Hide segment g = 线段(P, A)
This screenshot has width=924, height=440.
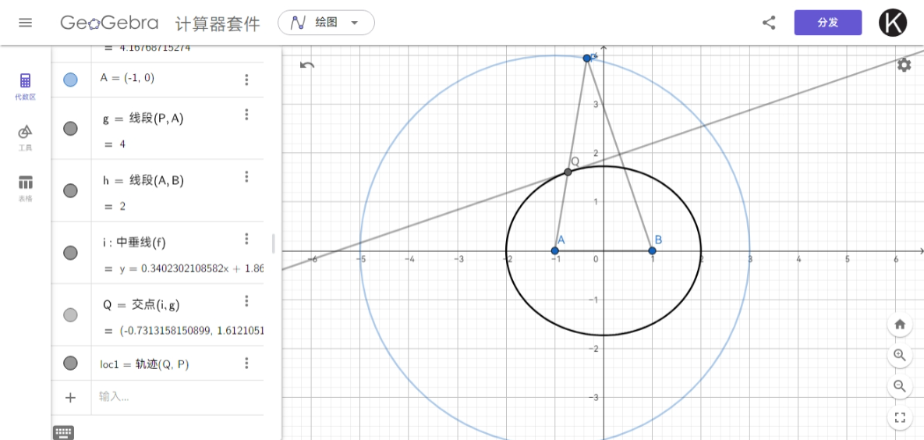pyautogui.click(x=70, y=129)
